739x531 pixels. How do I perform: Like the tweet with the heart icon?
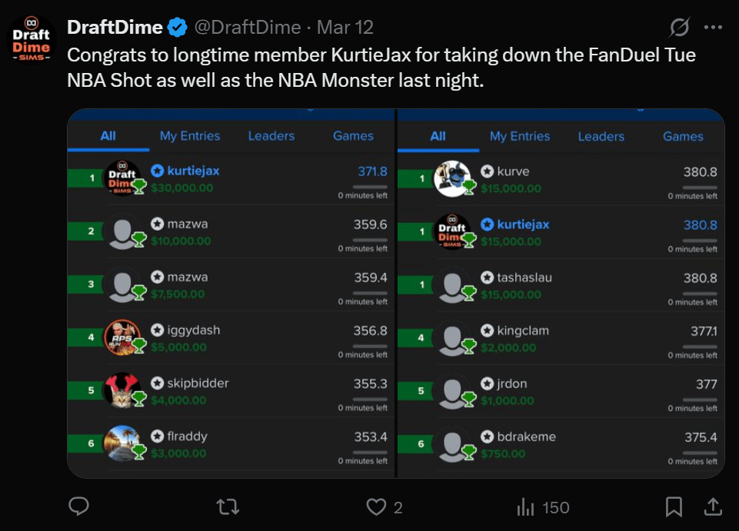tap(376, 506)
